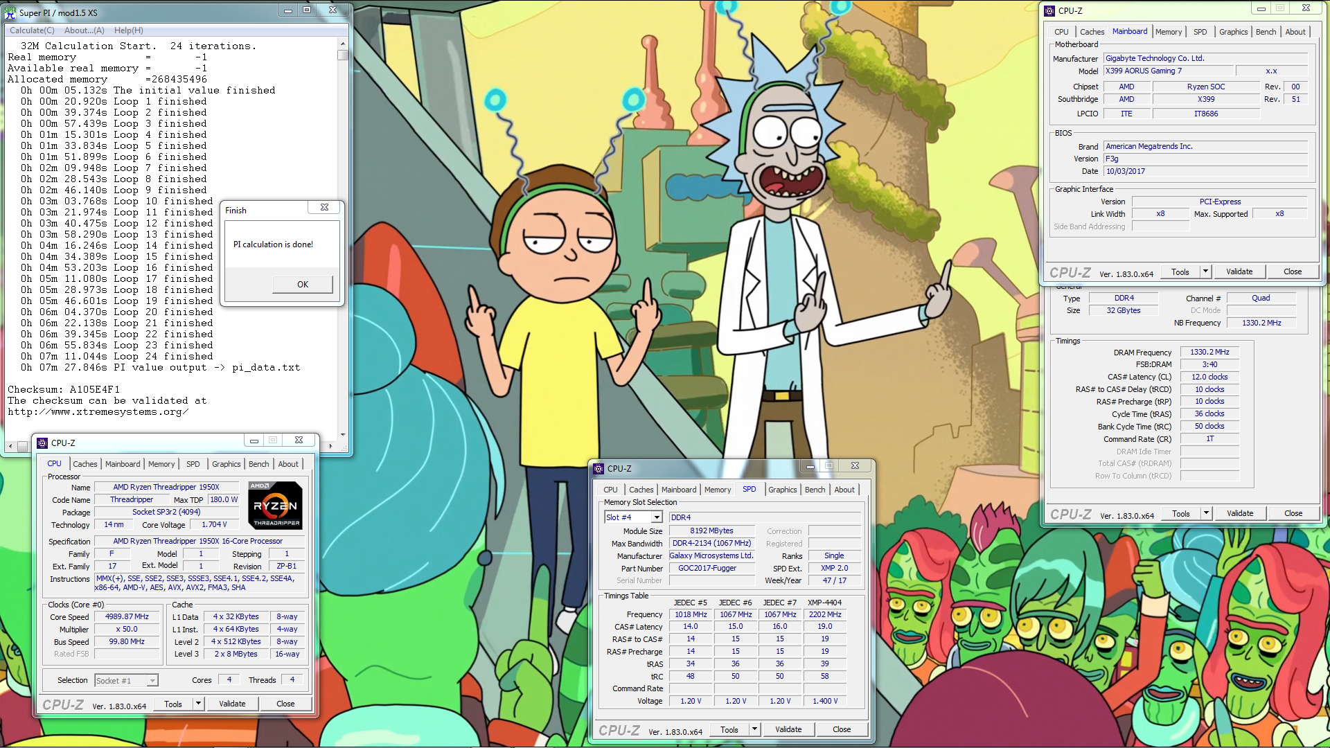Switch to About tab in the Mainboard CPU-Z window

click(x=1295, y=32)
